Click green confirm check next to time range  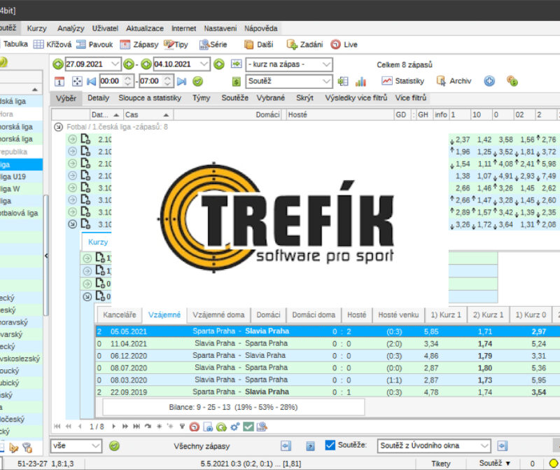[x=197, y=81]
